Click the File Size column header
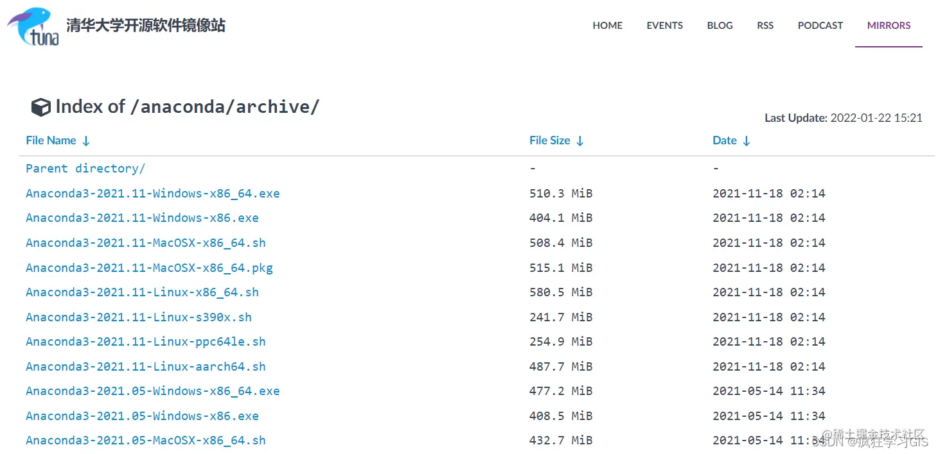Screen dimensions: 938x454 click(x=550, y=140)
